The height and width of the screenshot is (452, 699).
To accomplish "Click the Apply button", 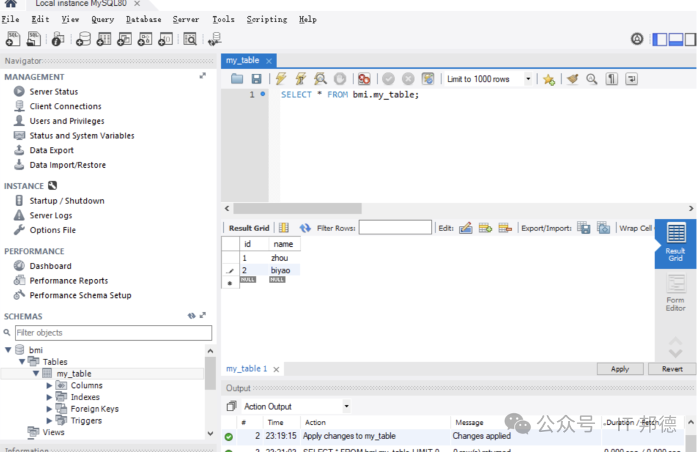I will coord(619,369).
